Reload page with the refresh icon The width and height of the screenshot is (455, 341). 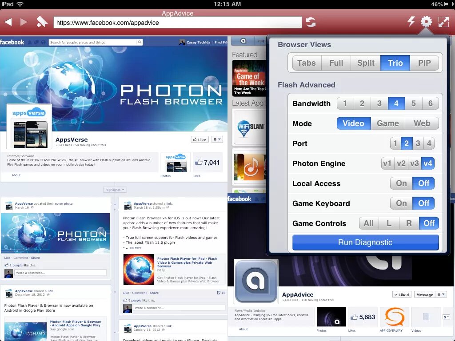[311, 22]
